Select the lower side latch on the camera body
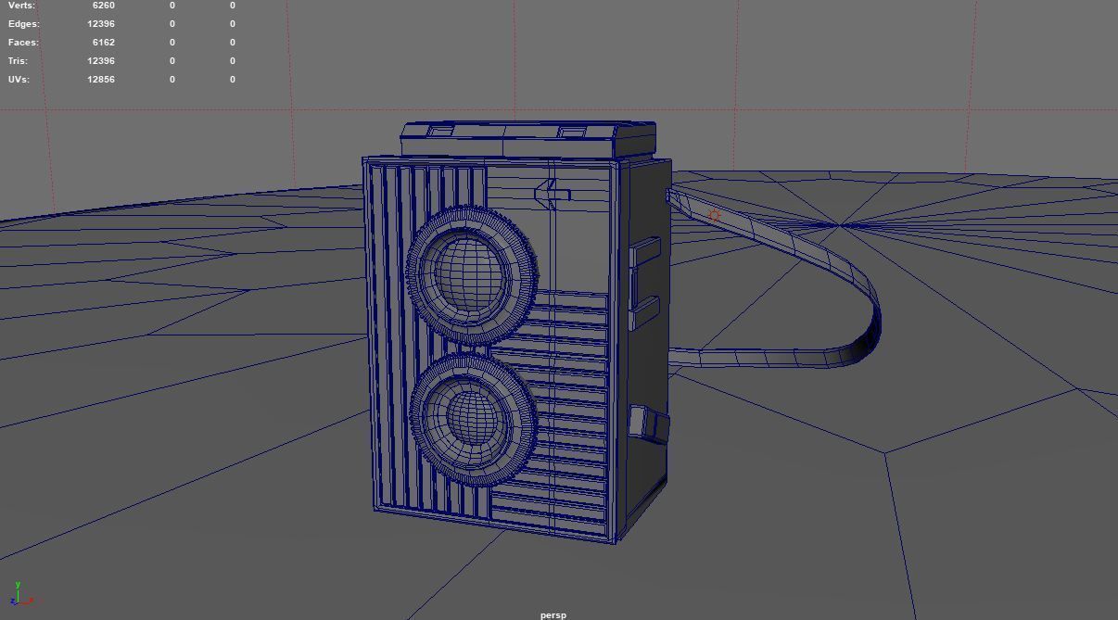1118x620 pixels. [648, 423]
